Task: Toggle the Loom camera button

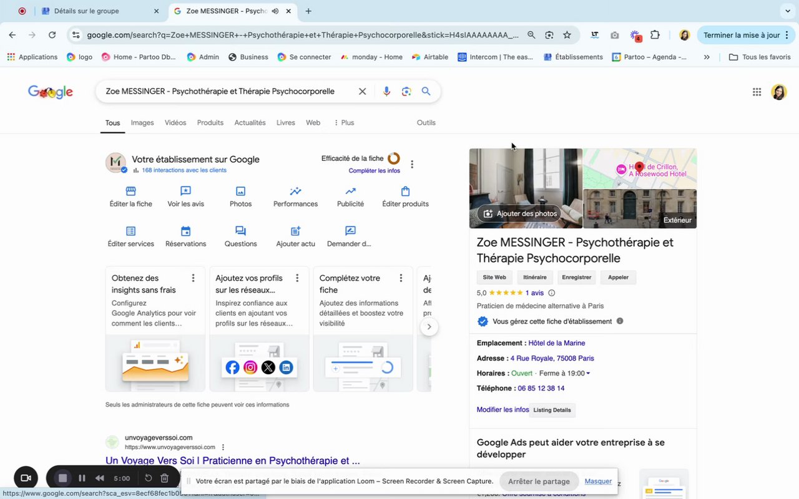Action: tap(26, 478)
